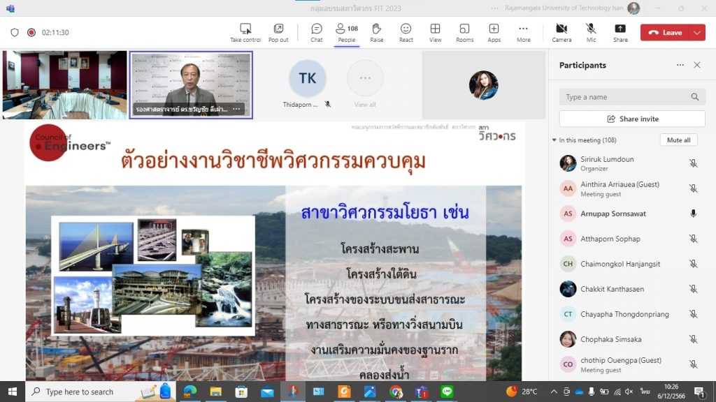Toggle microphone for Arnupap Sornsawat
The width and height of the screenshot is (716, 402).
click(x=693, y=214)
